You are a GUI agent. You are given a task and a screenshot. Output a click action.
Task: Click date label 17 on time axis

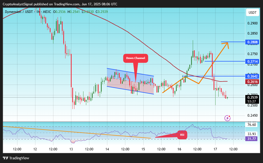(215, 149)
